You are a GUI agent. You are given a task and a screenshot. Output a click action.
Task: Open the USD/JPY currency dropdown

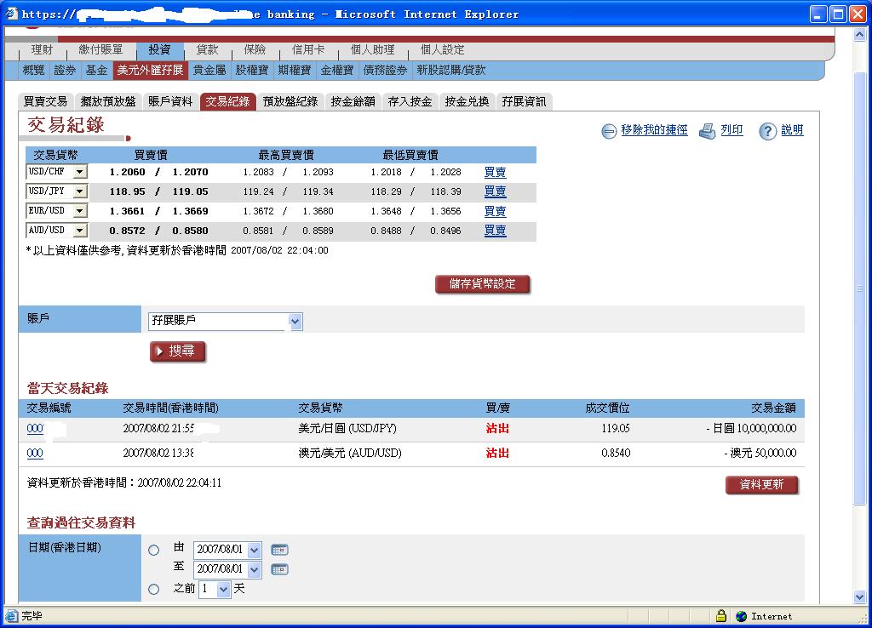pyautogui.click(x=79, y=191)
